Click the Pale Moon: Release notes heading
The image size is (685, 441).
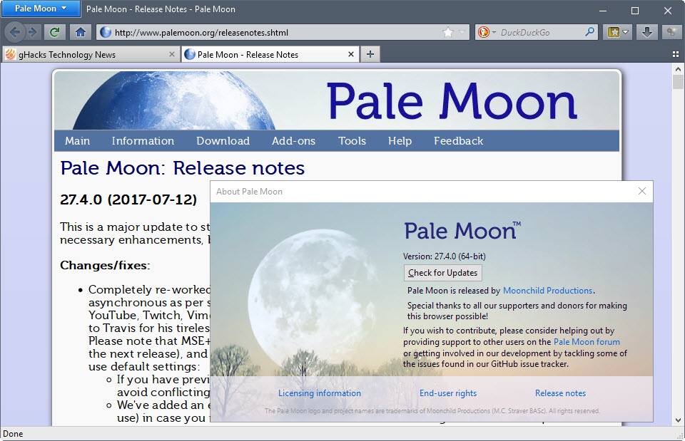pyautogui.click(x=182, y=168)
